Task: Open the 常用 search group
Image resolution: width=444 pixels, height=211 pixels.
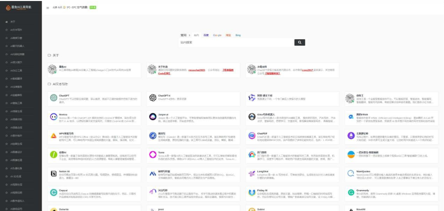Action: click(184, 35)
